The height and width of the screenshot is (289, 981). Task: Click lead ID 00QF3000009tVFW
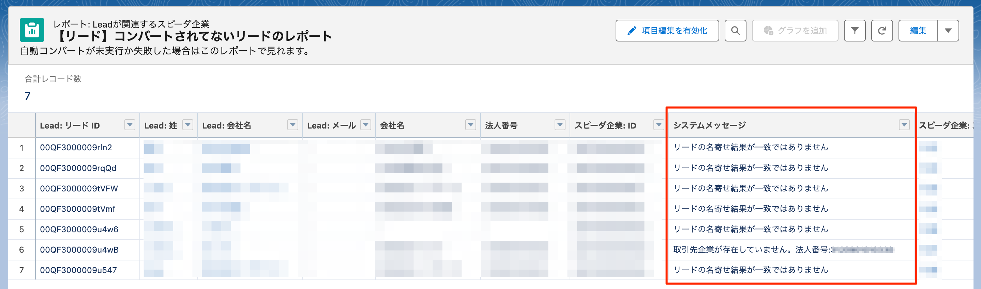79,188
